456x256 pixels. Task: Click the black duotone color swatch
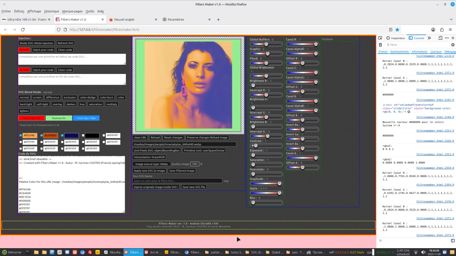coord(92,135)
